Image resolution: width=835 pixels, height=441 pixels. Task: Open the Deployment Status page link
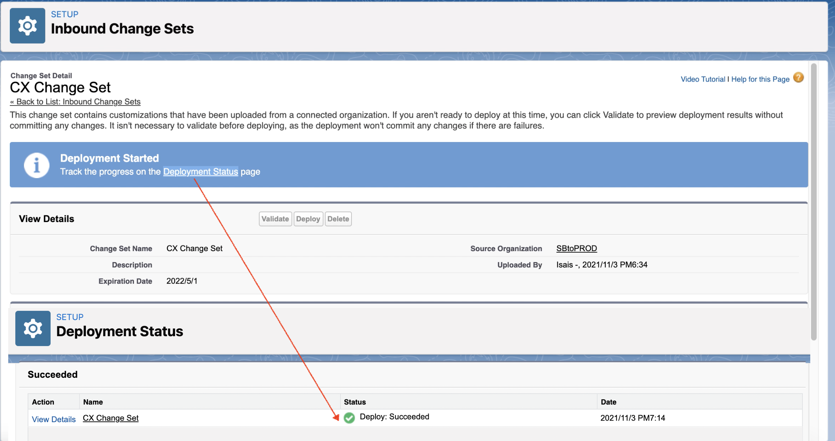[x=200, y=171]
